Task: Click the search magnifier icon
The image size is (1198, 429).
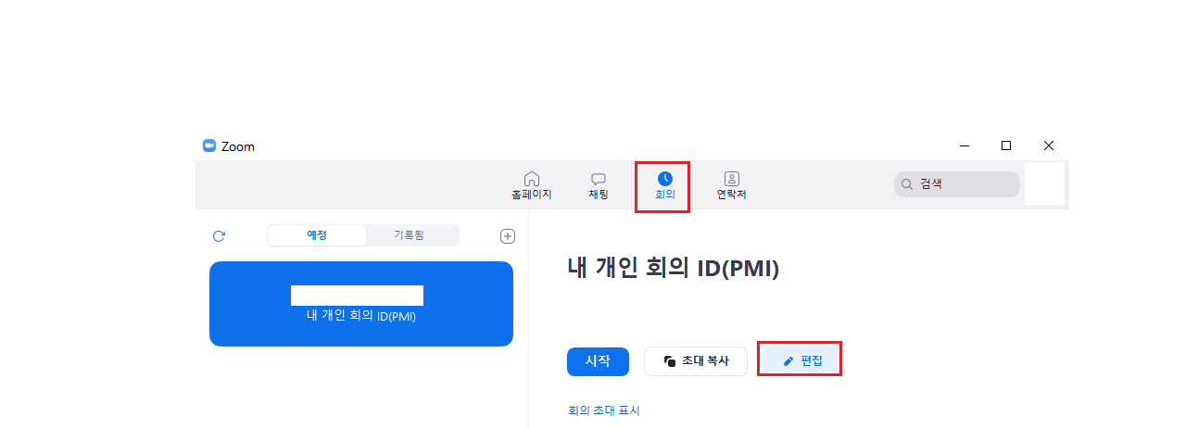Action: (x=907, y=184)
